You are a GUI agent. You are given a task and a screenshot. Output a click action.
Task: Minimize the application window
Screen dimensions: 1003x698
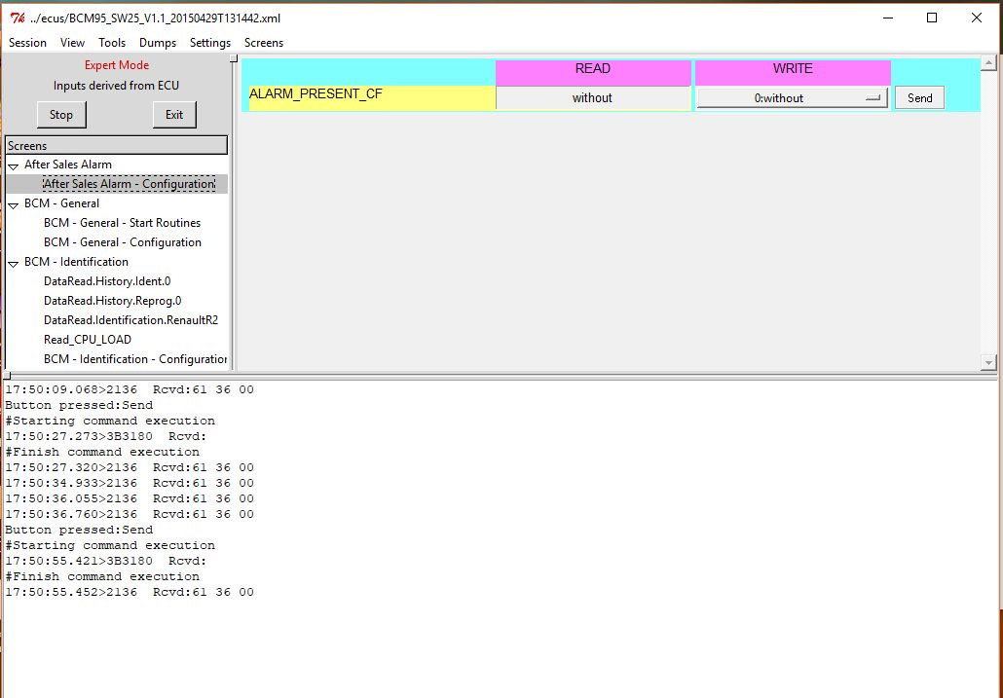tap(888, 18)
